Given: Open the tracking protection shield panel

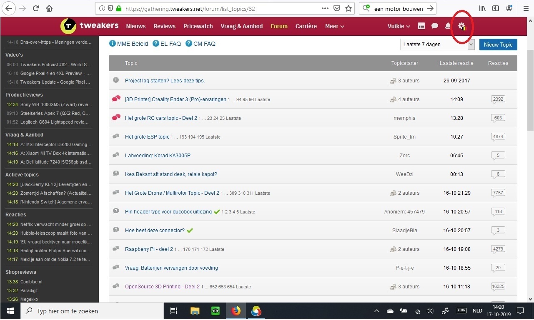Looking at the screenshot, I should pyautogui.click(x=110, y=8).
